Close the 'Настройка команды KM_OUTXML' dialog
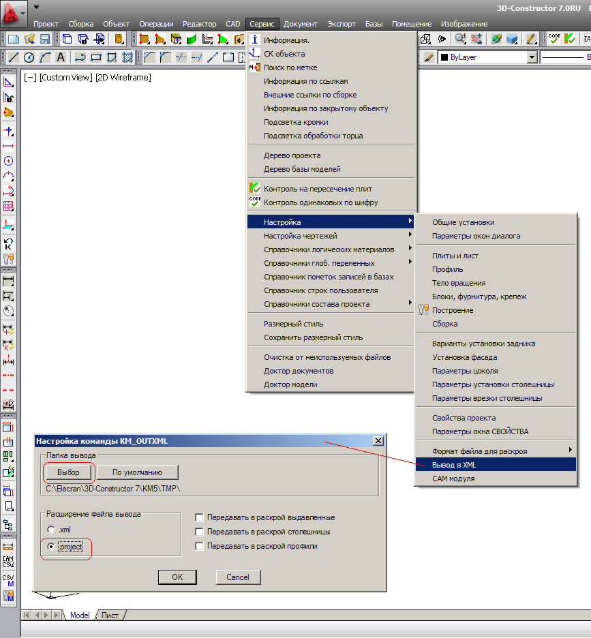This screenshot has height=638, width=591. (x=378, y=440)
